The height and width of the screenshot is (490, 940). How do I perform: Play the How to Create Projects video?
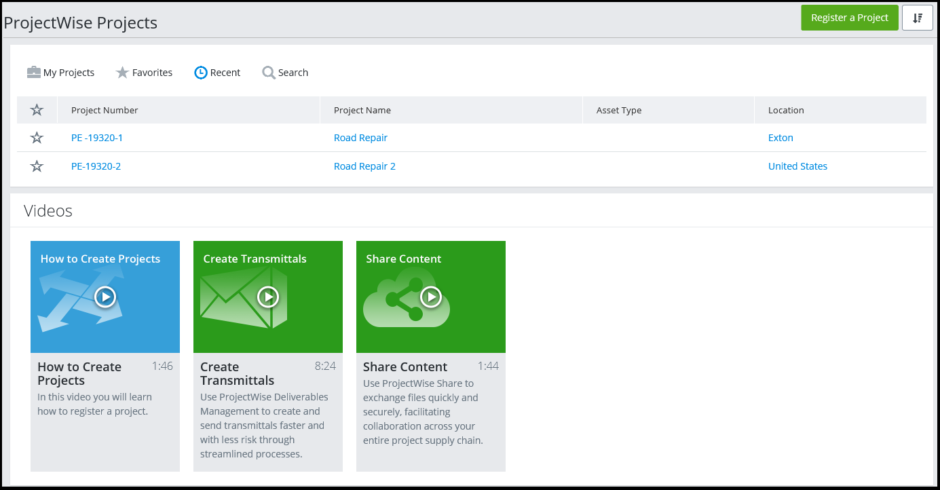point(105,297)
